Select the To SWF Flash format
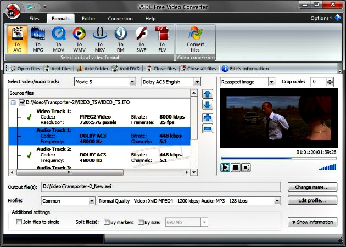This screenshot has height=247, width=346. point(141,40)
